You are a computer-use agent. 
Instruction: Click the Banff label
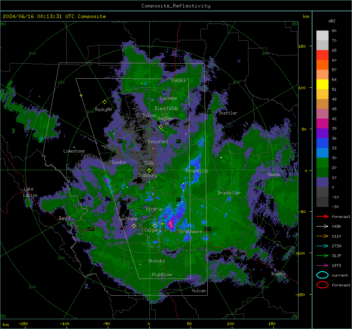point(65,218)
